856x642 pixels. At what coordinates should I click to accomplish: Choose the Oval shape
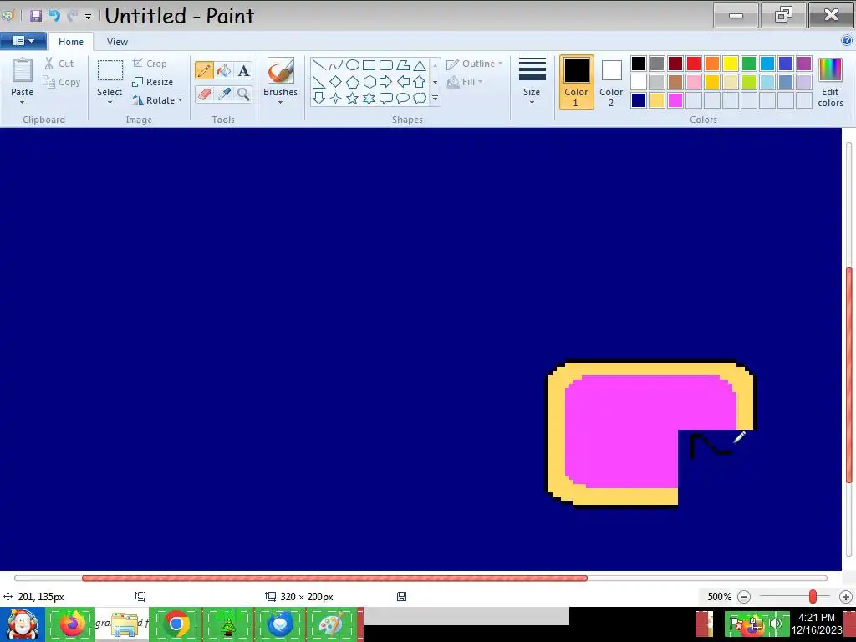[x=353, y=65]
